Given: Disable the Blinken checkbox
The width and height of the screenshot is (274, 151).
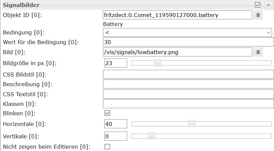Looking at the screenshot, I should tap(107, 113).
